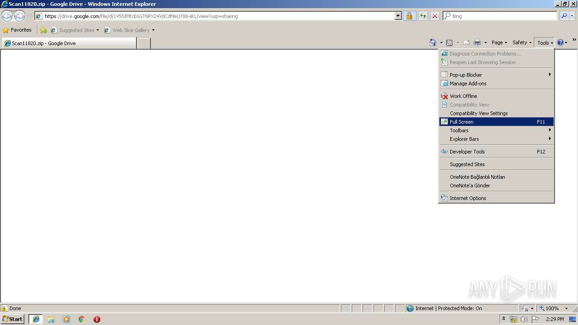This screenshot has height=325, width=578.
Task: Select the Scan11820.zip - Google Drive tab
Action: (x=69, y=43)
